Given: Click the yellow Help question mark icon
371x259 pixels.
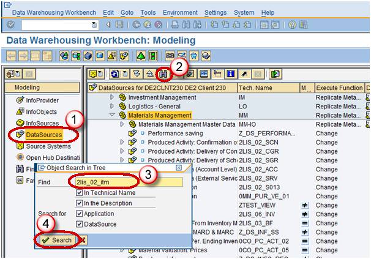Looking at the screenshot, I should coord(292,24).
